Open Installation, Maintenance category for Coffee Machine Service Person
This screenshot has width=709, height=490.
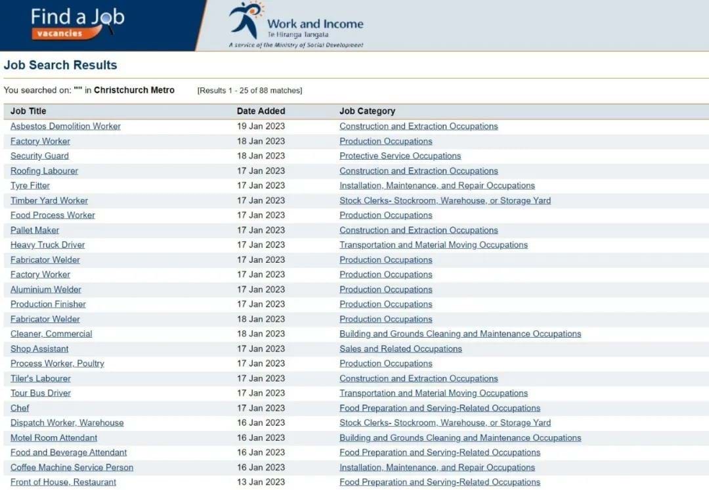[437, 467]
